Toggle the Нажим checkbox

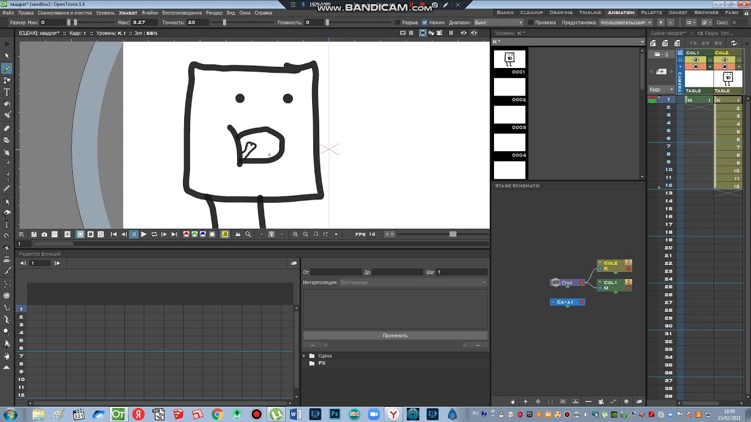click(424, 22)
